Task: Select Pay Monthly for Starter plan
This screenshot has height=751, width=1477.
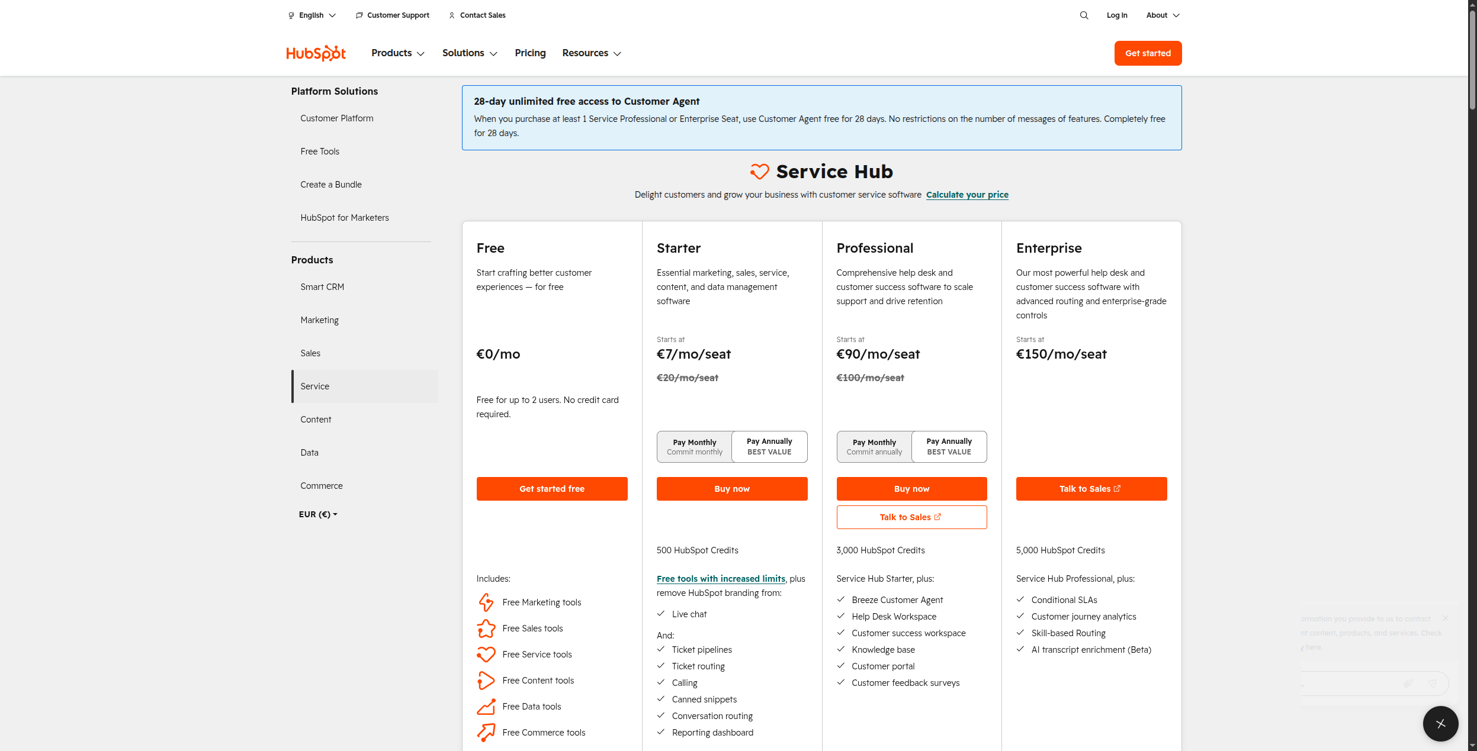Action: click(x=694, y=447)
